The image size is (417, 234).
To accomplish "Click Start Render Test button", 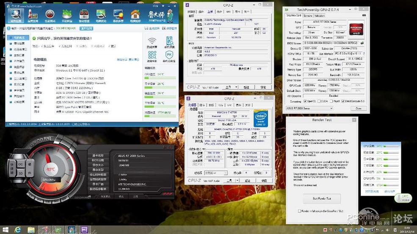I will point(322,199).
